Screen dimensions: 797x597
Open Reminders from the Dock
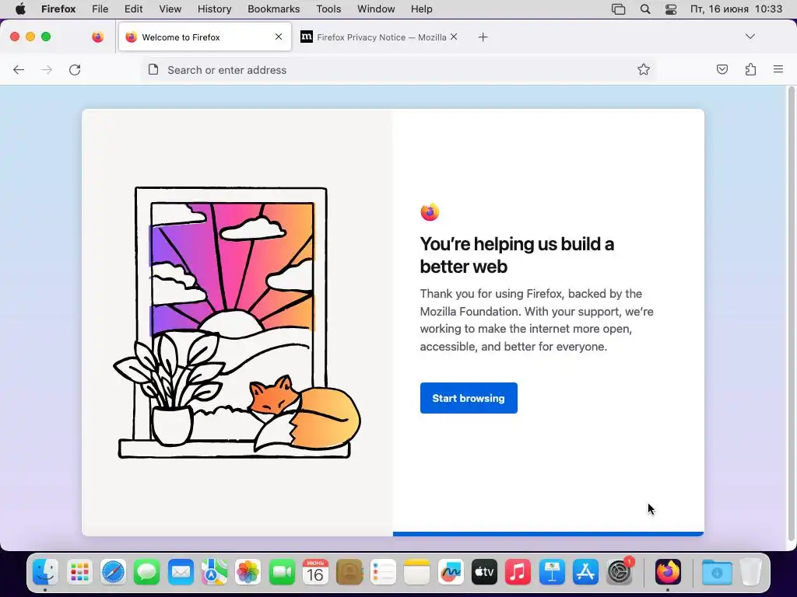click(x=383, y=572)
